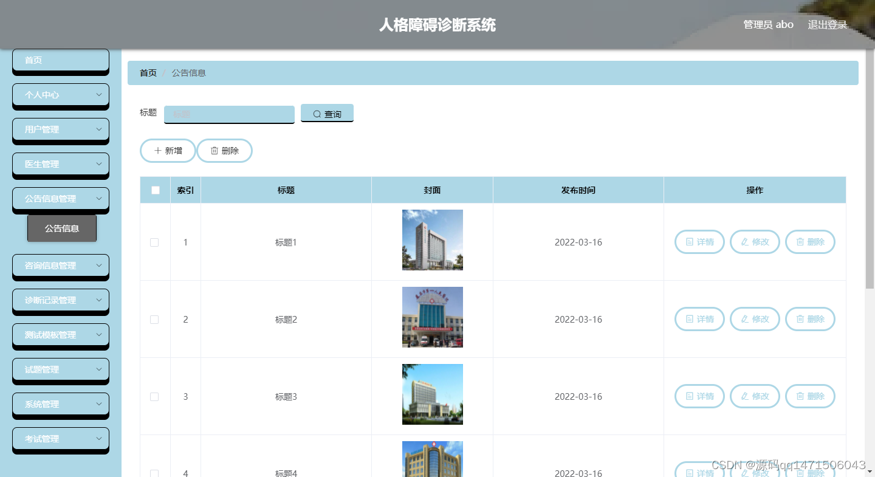Toggle the select-all checkbox in table header

(x=156, y=190)
